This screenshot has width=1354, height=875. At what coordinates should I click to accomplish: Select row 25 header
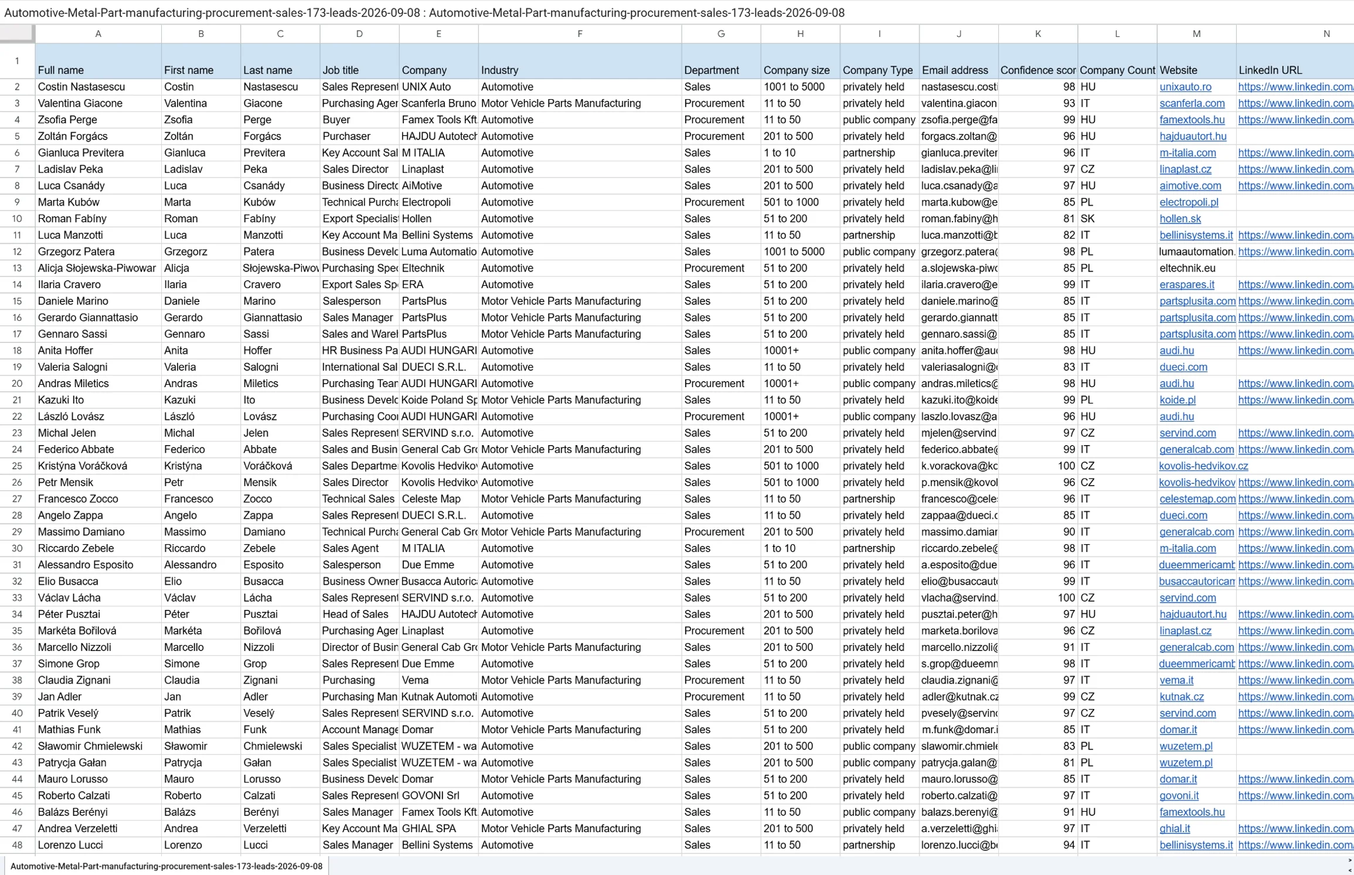17,466
